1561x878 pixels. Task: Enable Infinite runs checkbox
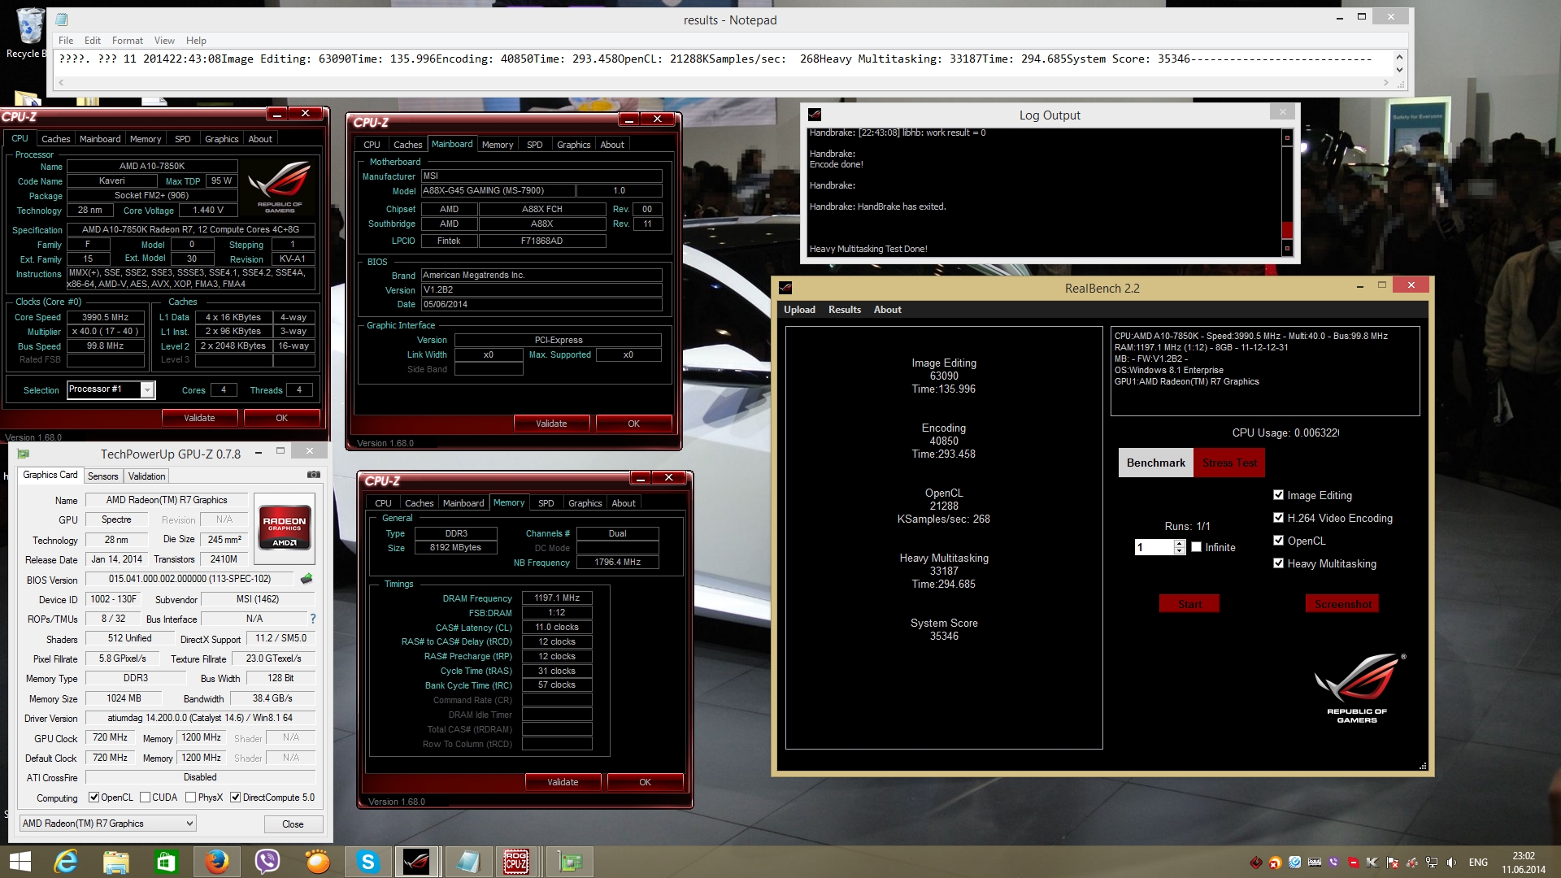click(1197, 547)
